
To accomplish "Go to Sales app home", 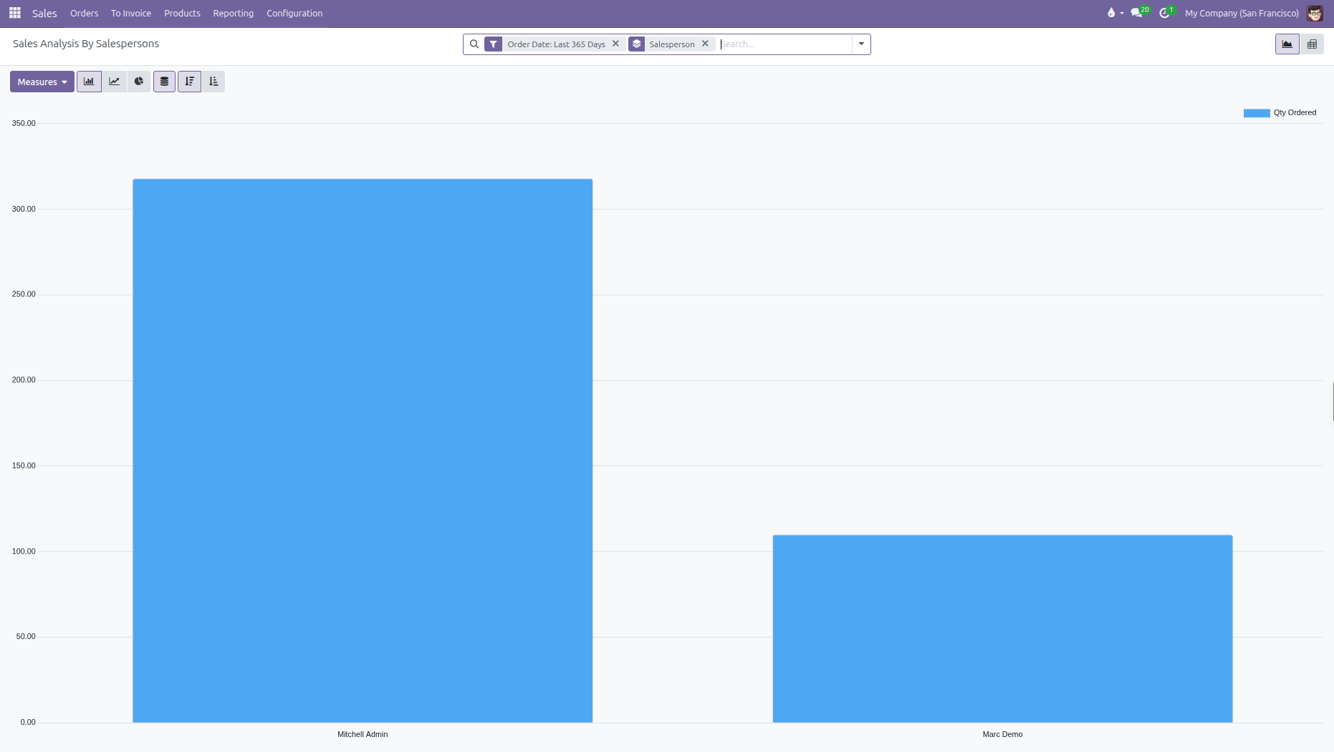I will point(44,14).
